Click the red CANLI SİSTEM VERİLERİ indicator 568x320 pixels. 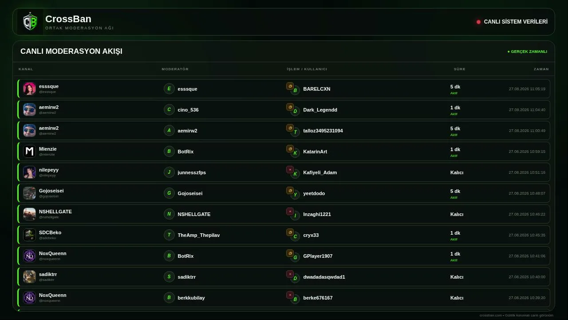click(478, 22)
